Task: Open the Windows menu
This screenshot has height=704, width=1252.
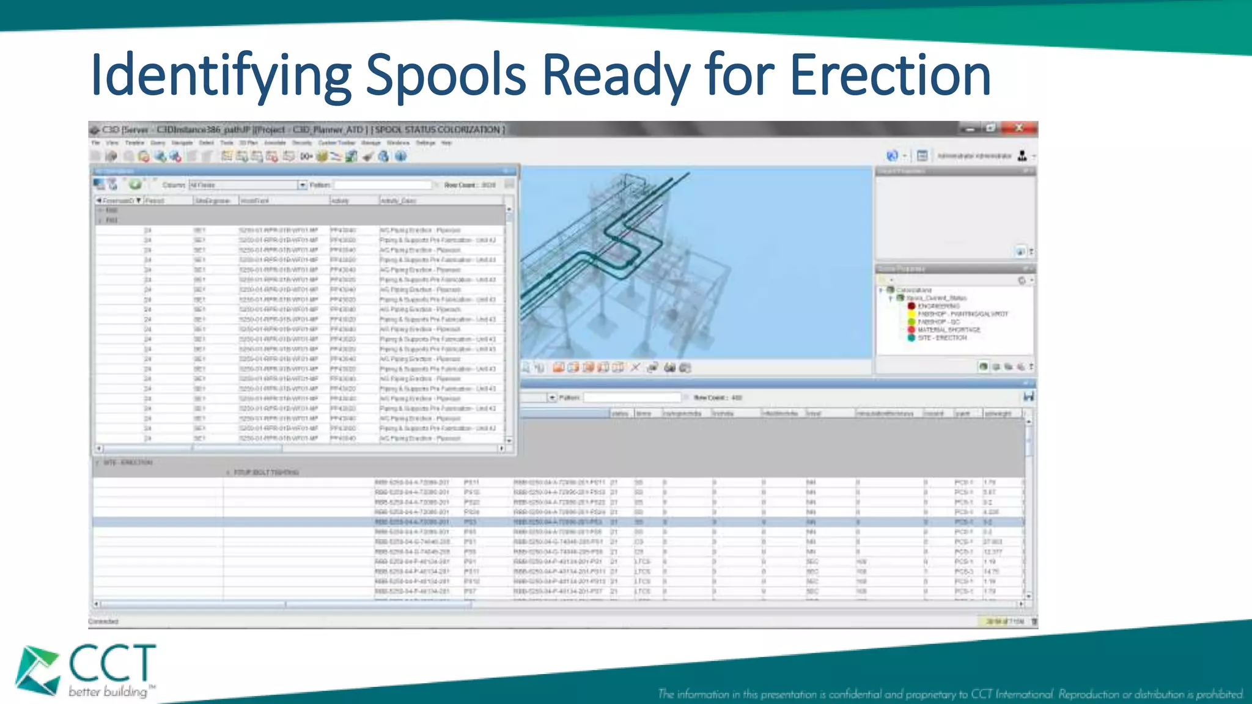Action: [x=398, y=143]
